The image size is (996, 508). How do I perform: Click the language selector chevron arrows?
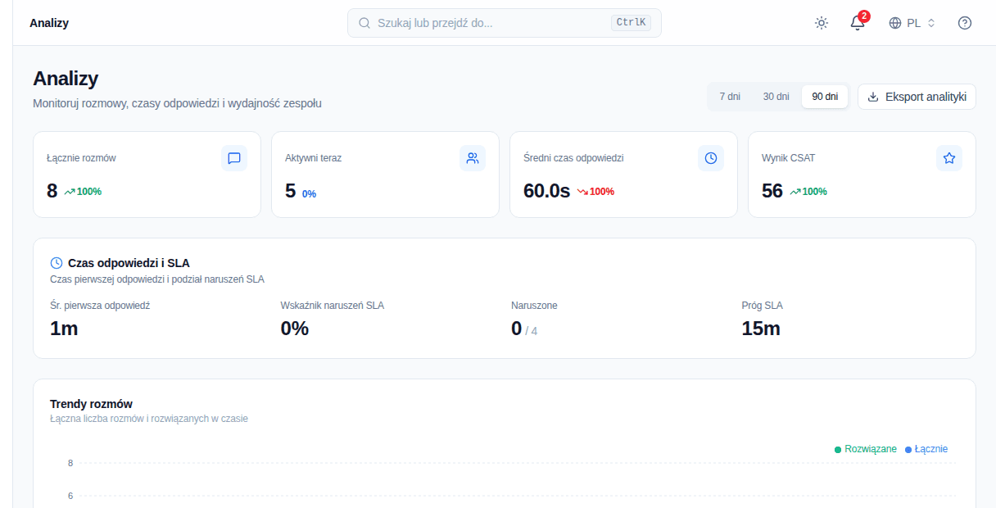931,23
